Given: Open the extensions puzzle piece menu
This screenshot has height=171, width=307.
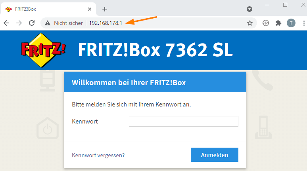Looking at the screenshot, I should click(x=278, y=23).
